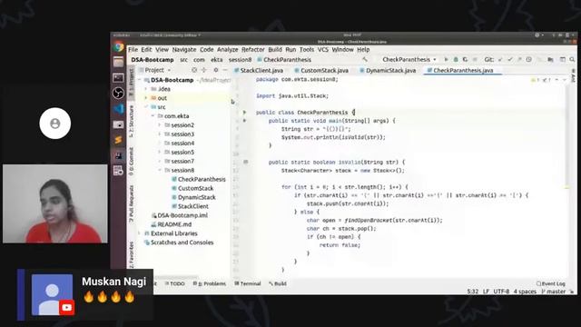Switch to StackClient.java tab

tap(259, 70)
